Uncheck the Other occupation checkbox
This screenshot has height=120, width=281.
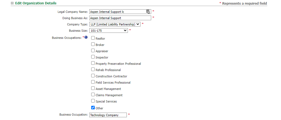coord(93,108)
